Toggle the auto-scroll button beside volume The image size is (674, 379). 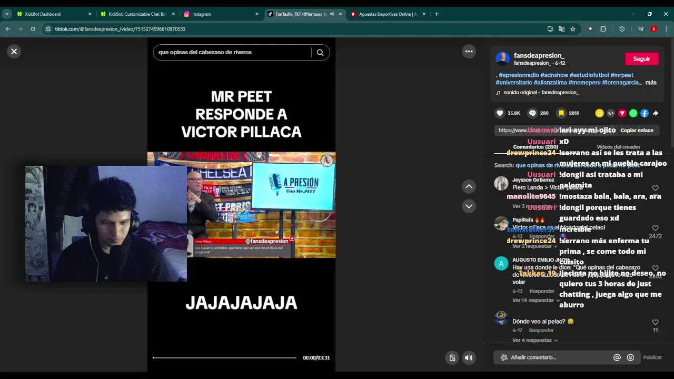452,357
